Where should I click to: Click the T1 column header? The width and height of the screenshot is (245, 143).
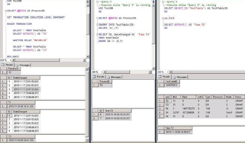coord(21,102)
